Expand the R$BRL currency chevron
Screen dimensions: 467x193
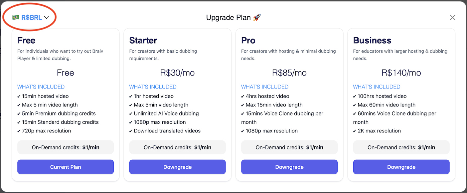(x=47, y=18)
